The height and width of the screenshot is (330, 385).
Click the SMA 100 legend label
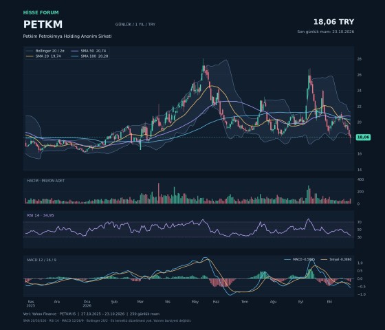[94, 56]
